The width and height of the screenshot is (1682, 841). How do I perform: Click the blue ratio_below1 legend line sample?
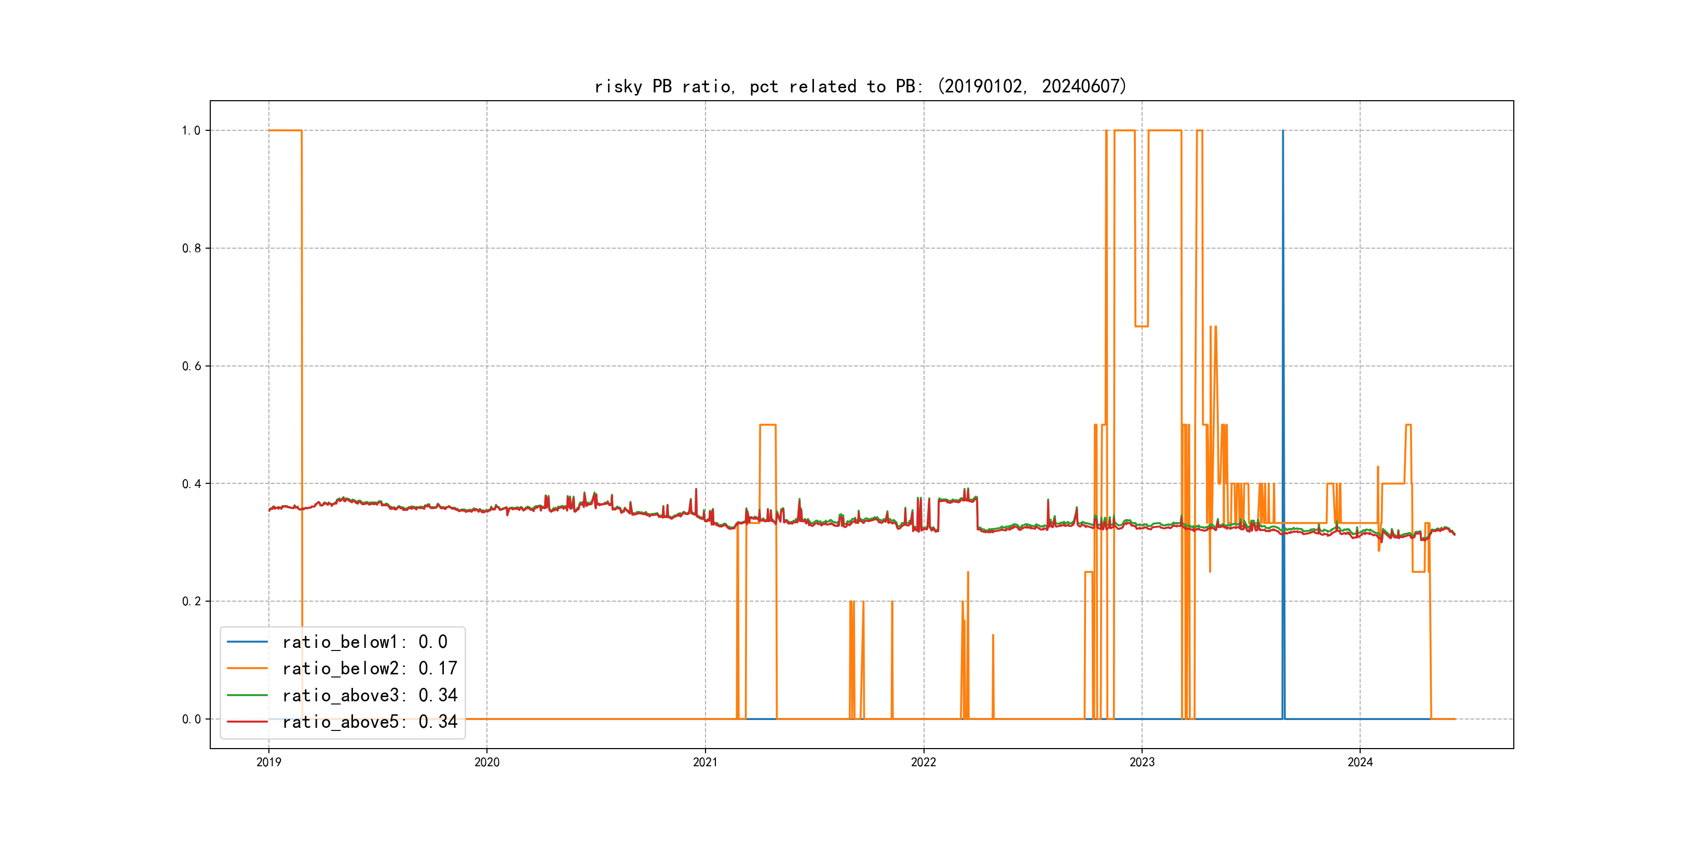tap(247, 642)
